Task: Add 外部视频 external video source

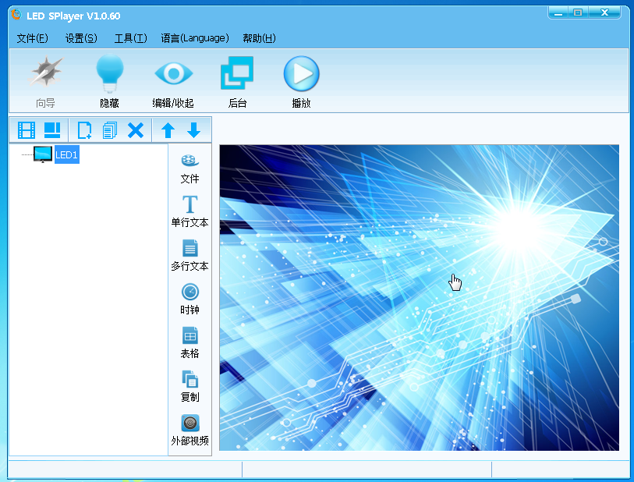Action: (189, 430)
